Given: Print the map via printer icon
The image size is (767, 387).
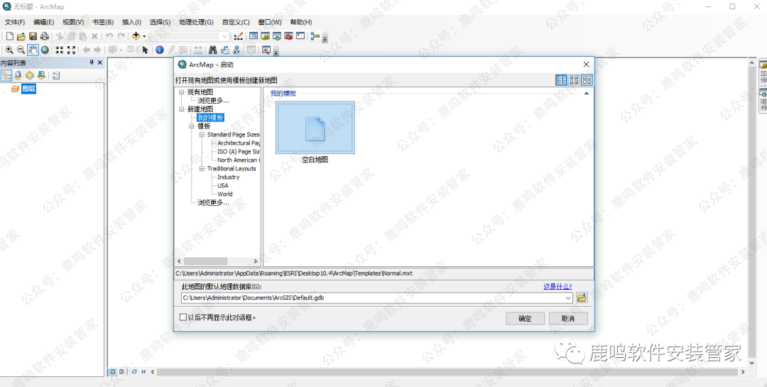Looking at the screenshot, I should pos(45,36).
